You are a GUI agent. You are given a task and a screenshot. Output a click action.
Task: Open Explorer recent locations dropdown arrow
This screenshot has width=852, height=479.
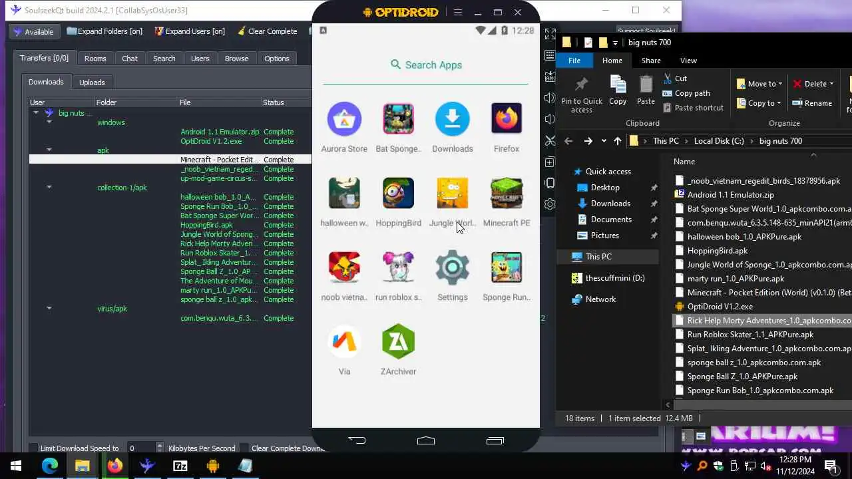pos(604,141)
